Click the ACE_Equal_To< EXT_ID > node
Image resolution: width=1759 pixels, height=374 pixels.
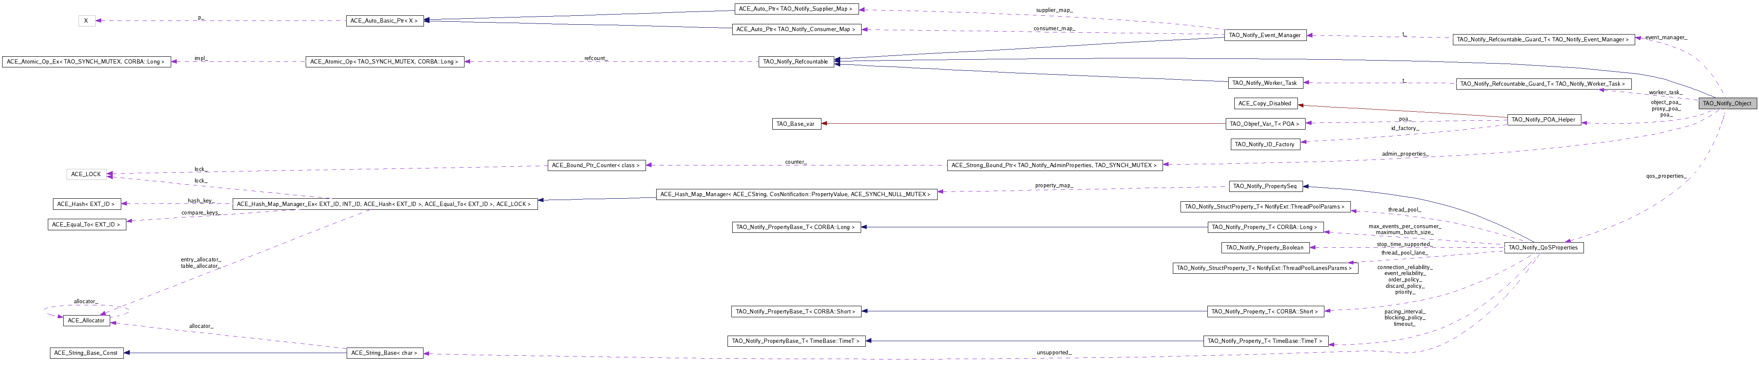click(x=87, y=225)
